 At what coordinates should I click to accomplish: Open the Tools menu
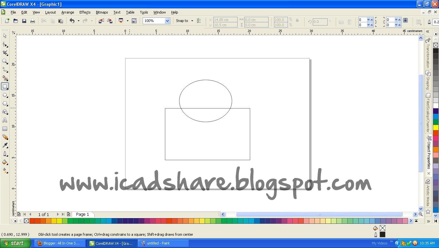(144, 12)
